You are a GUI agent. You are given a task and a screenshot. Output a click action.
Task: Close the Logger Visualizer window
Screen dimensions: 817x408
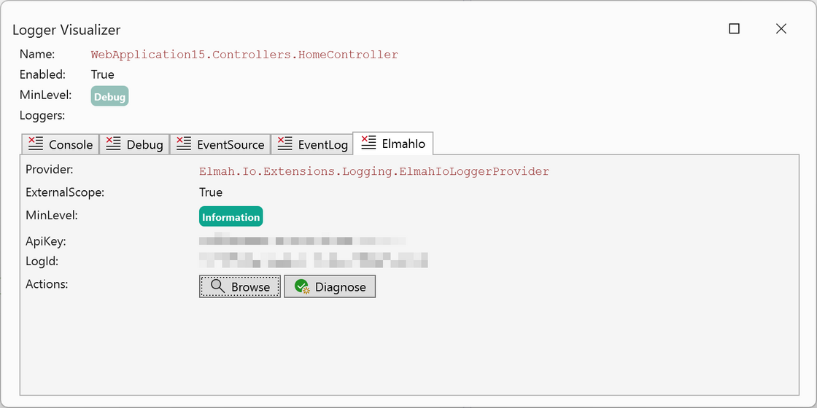click(x=781, y=28)
